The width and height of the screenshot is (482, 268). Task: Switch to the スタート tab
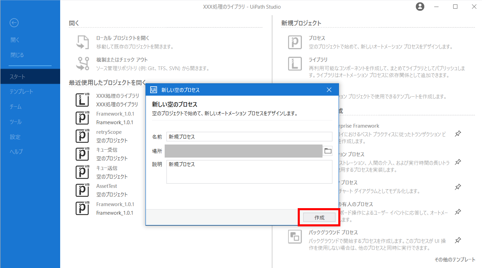pyautogui.click(x=30, y=76)
